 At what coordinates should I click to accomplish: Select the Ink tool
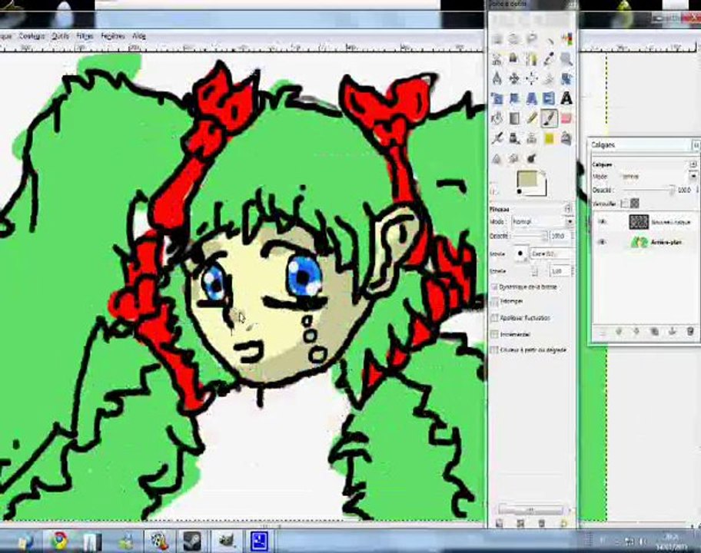pos(514,138)
